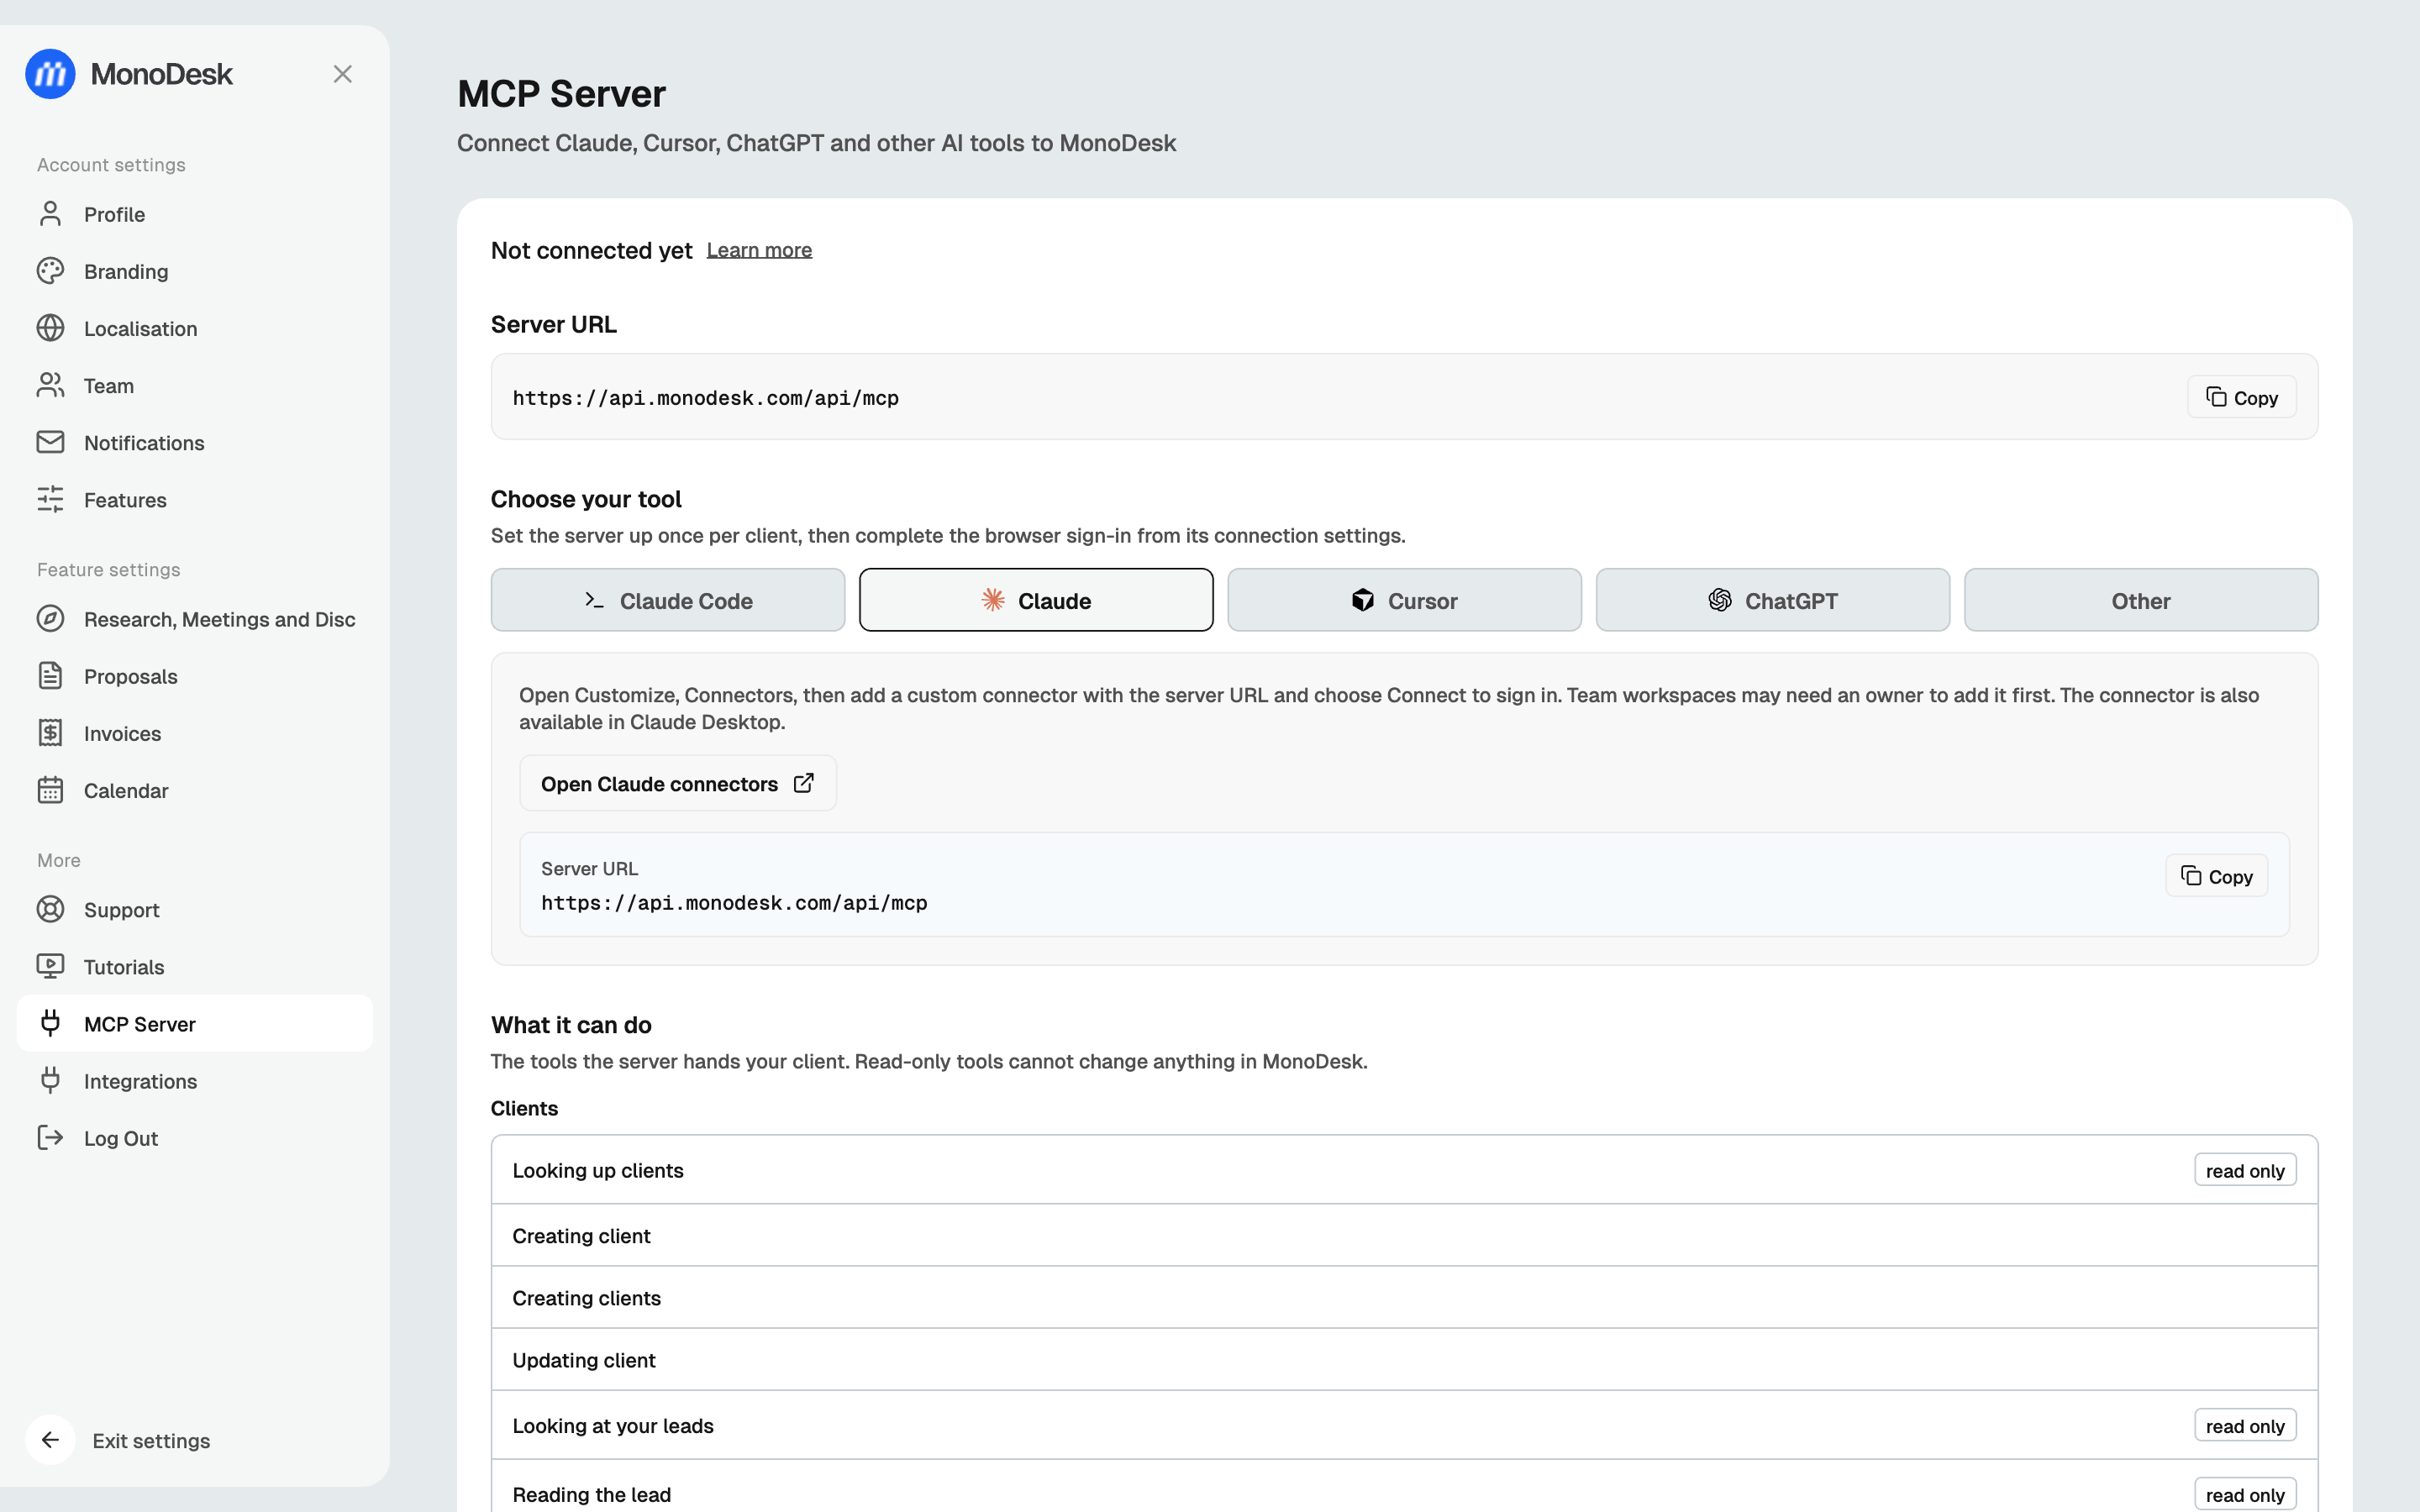The width and height of the screenshot is (2420, 1512).
Task: Click the Research compass icon
Action: pos(50,619)
